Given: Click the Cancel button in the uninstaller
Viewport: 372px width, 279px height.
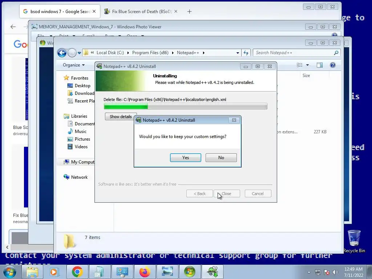Looking at the screenshot, I should tap(258, 194).
